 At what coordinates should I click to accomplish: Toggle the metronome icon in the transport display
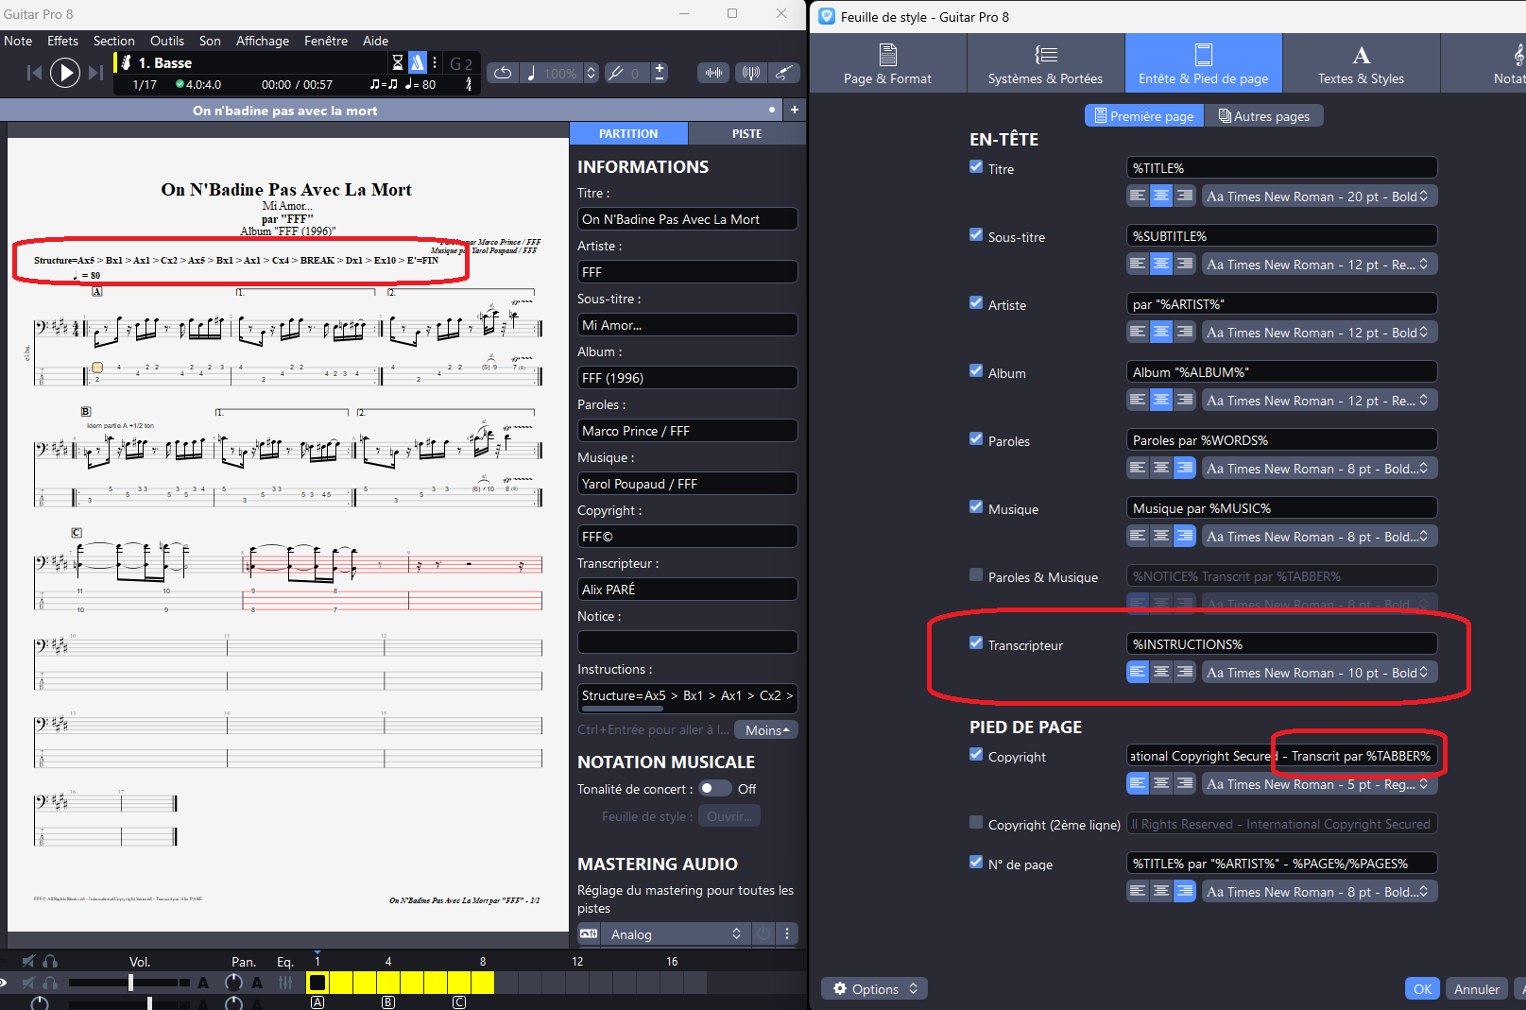click(x=418, y=62)
